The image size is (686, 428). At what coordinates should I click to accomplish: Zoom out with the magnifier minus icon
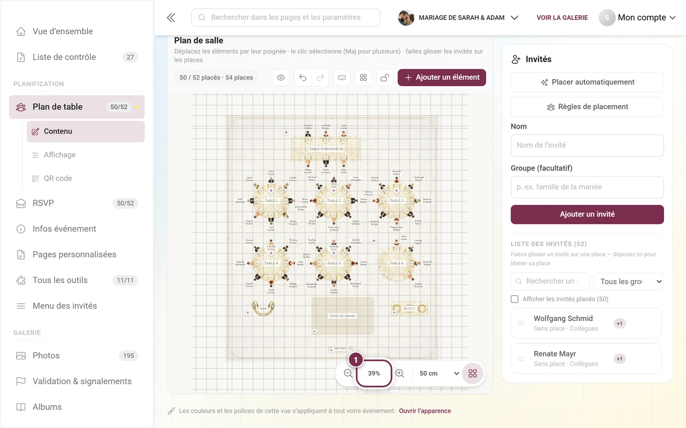pos(348,373)
